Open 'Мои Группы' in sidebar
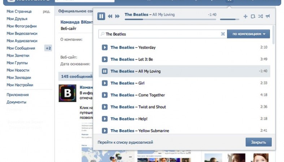 (17, 63)
